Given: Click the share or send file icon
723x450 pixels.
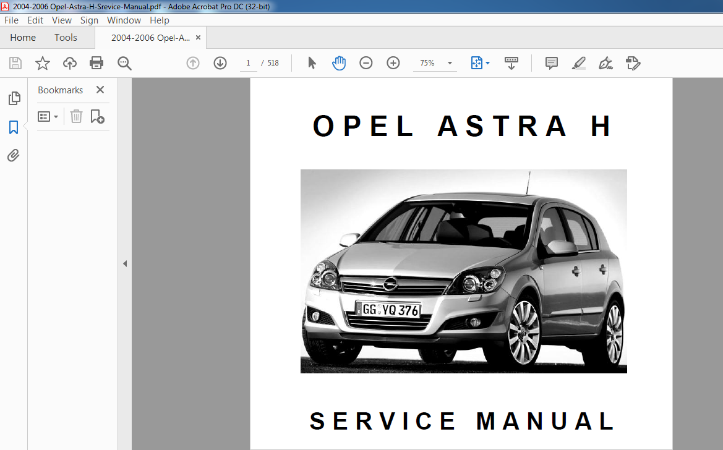Looking at the screenshot, I should click(633, 63).
